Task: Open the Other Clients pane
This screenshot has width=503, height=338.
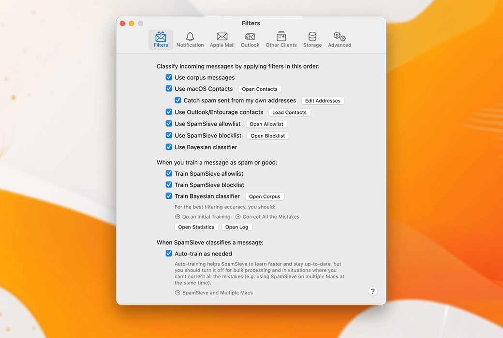Action: coord(281,40)
